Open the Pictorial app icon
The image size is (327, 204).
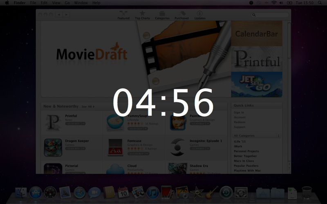point(53,169)
